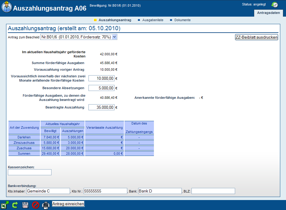Click the 45.886,40 € förderfähige Ausgaben value

[x=108, y=63]
